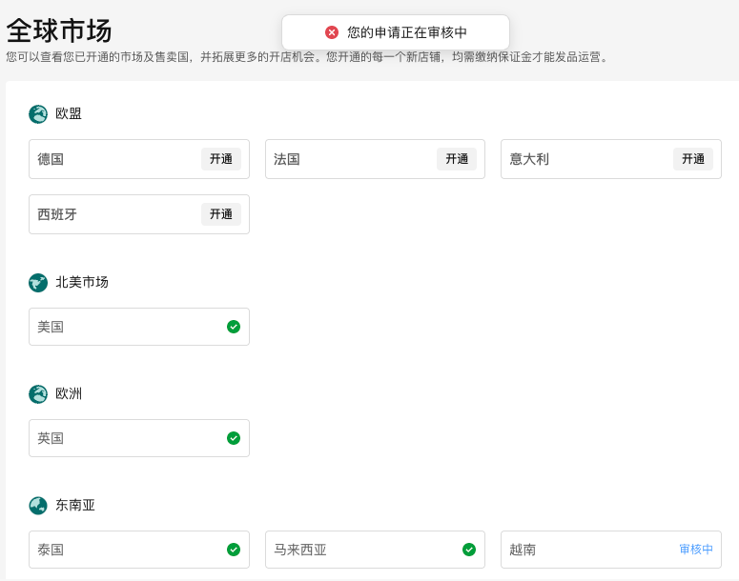Select the 泰国 market card
The height and width of the screenshot is (581, 739).
coord(139,550)
